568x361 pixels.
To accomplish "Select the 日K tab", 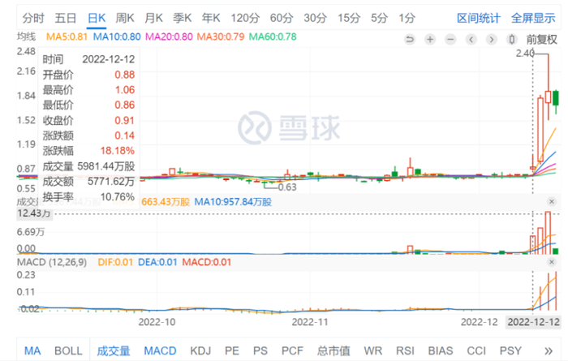I will click(x=97, y=18).
